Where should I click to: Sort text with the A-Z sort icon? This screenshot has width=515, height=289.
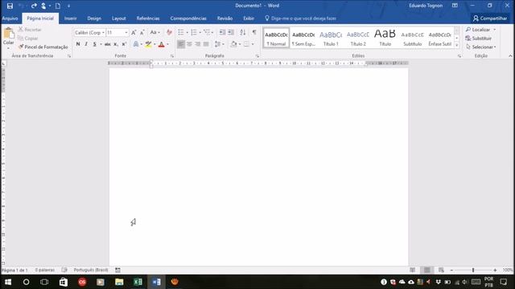(x=243, y=32)
